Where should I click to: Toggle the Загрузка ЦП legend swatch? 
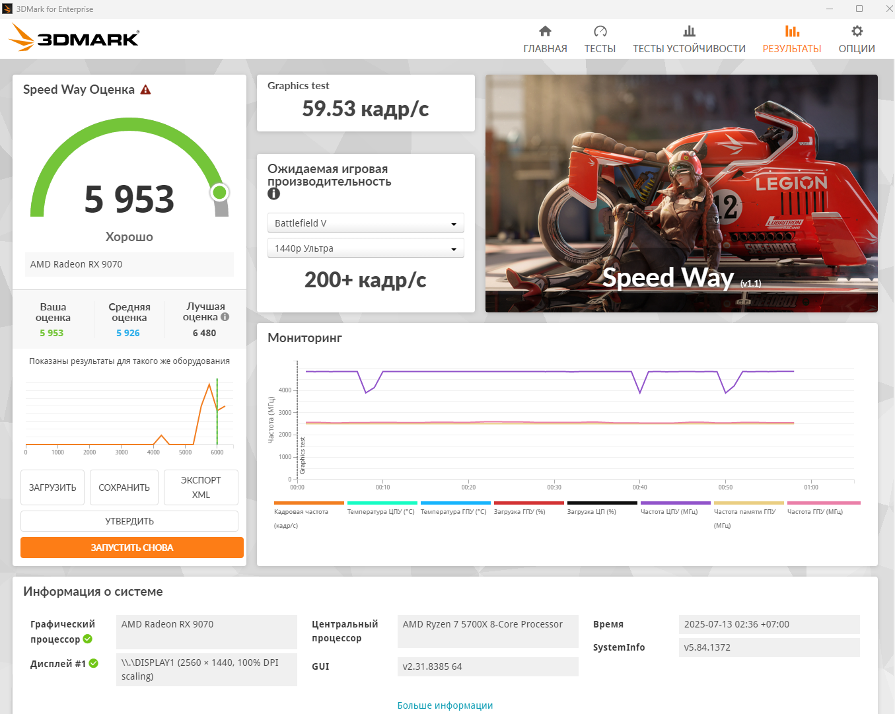pyautogui.click(x=602, y=503)
